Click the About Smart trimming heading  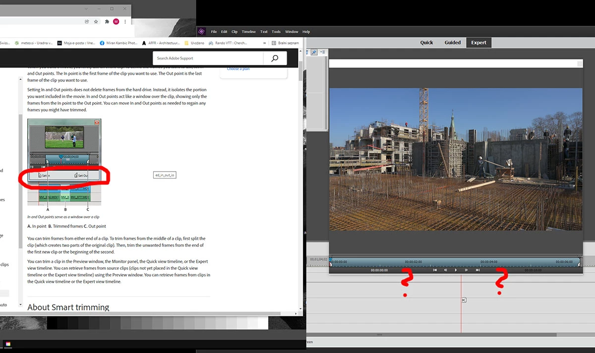(x=68, y=307)
